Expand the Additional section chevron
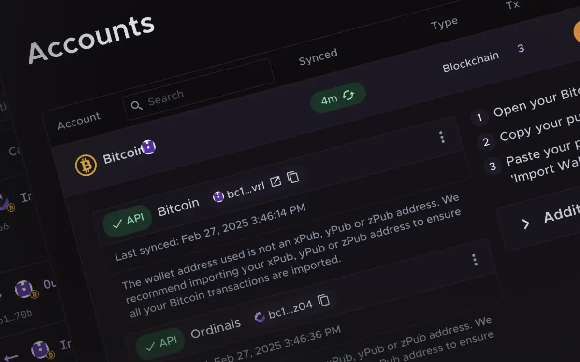This screenshot has height=362, width=580. tap(526, 224)
